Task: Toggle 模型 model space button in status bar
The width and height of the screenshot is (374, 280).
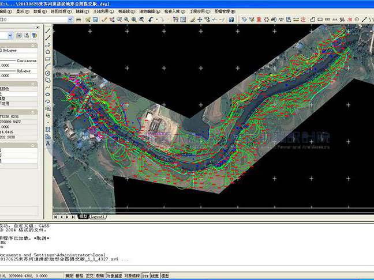Action: [165, 275]
